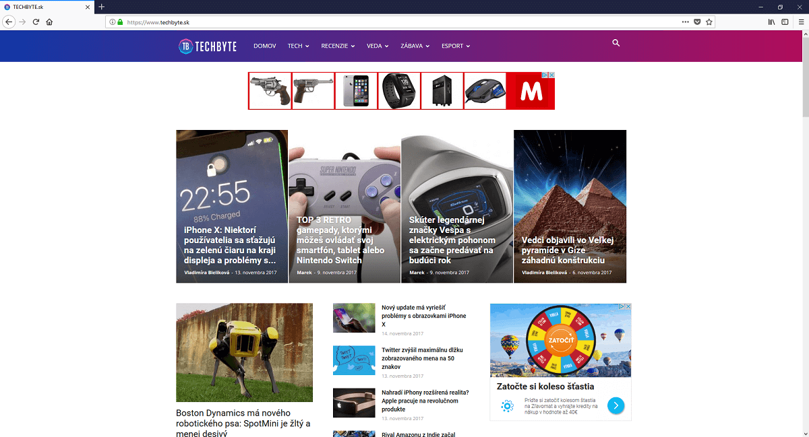Click the red M logo in ad banner
This screenshot has height=437, width=809.
pos(531,91)
